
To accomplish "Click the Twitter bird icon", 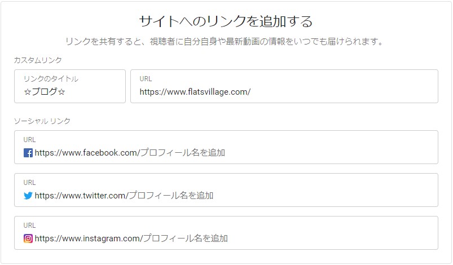I will pyautogui.click(x=28, y=196).
